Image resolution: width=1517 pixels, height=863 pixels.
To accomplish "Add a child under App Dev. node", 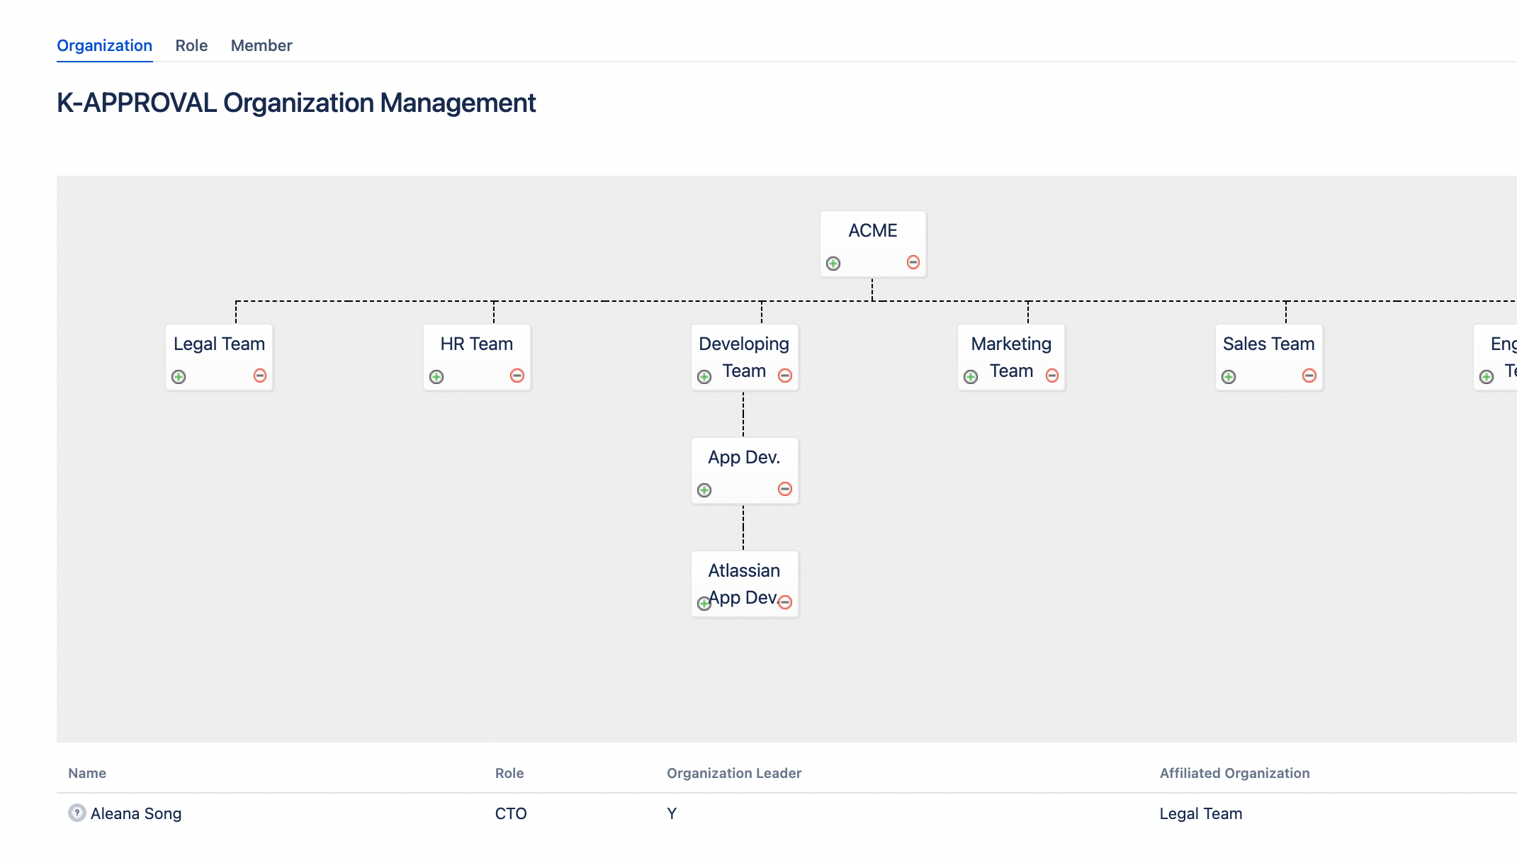I will click(x=704, y=490).
